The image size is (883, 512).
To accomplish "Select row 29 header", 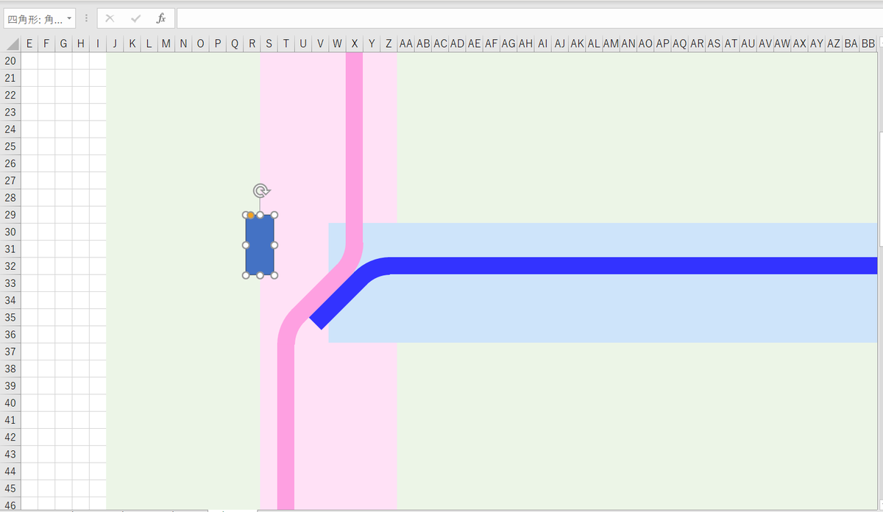I will pos(10,215).
